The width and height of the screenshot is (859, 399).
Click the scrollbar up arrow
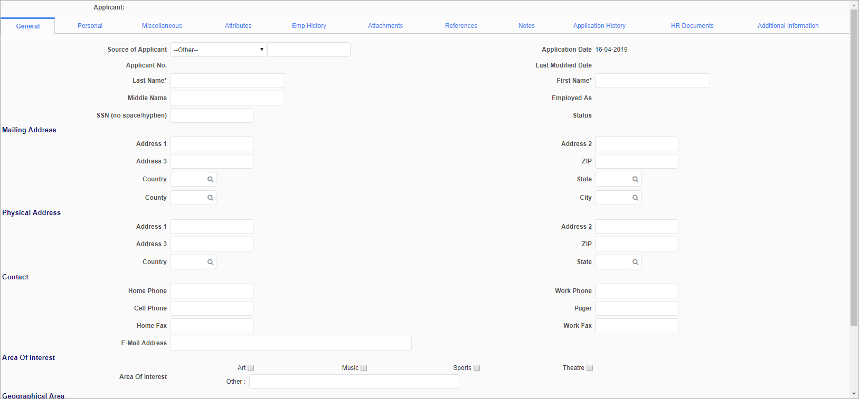854,5
